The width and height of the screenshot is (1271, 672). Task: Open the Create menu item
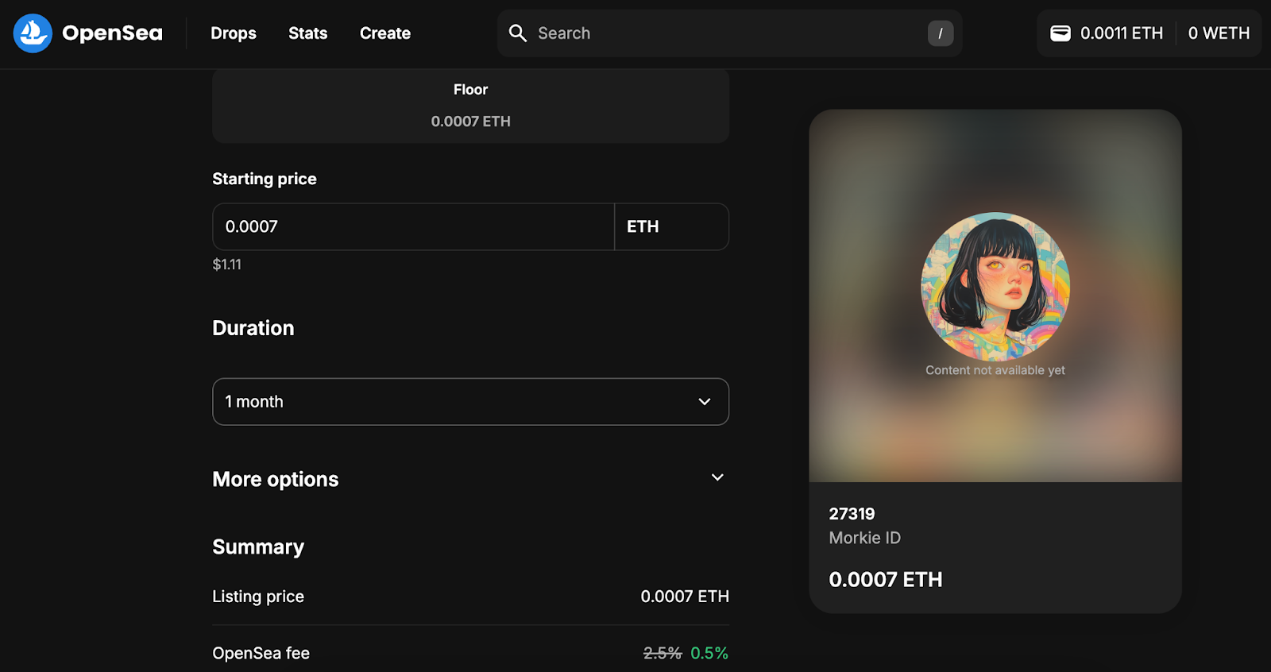point(385,33)
